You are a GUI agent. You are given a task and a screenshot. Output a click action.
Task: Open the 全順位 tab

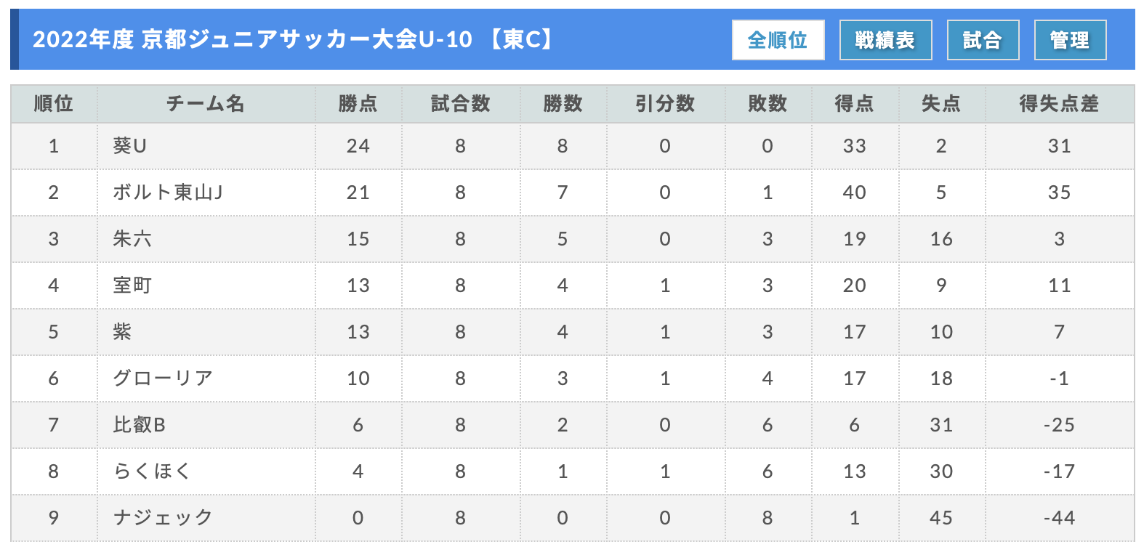778,40
